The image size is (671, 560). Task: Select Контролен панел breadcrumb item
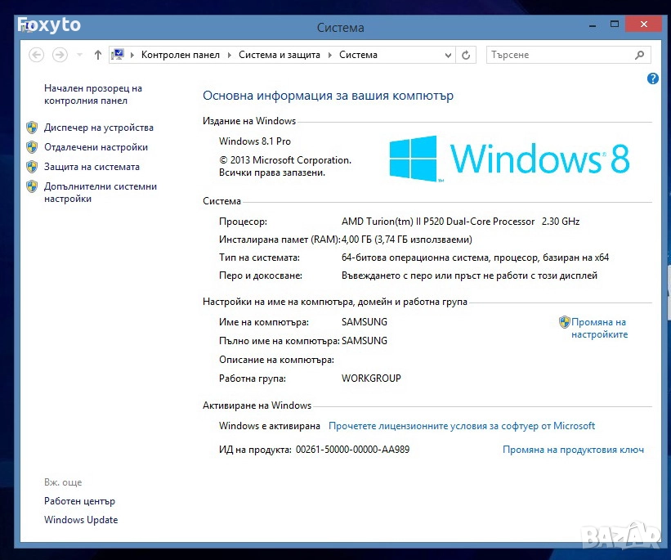[x=180, y=55]
